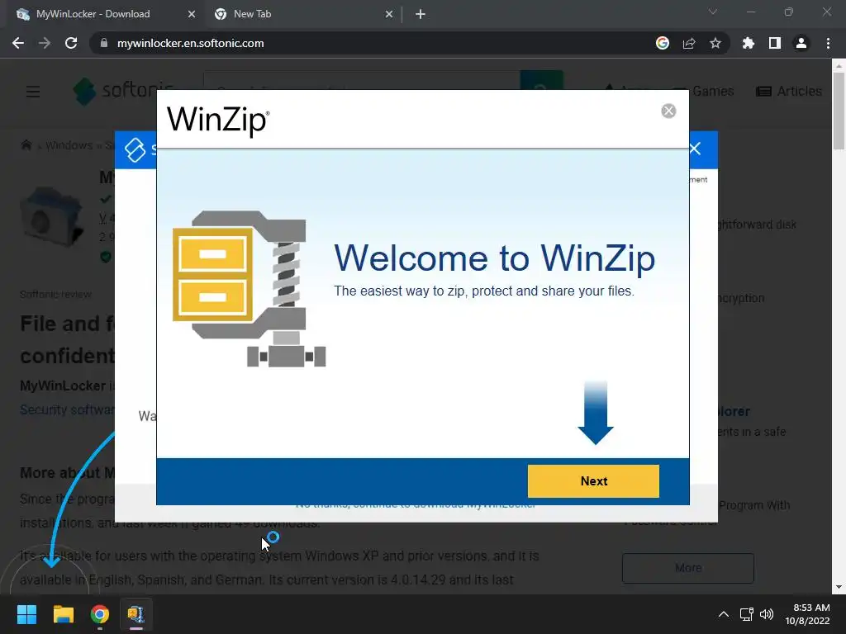Go forward in browser history
Image resolution: width=846 pixels, height=634 pixels.
[45, 43]
